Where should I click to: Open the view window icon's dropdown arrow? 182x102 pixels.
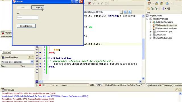tap(171, 3)
